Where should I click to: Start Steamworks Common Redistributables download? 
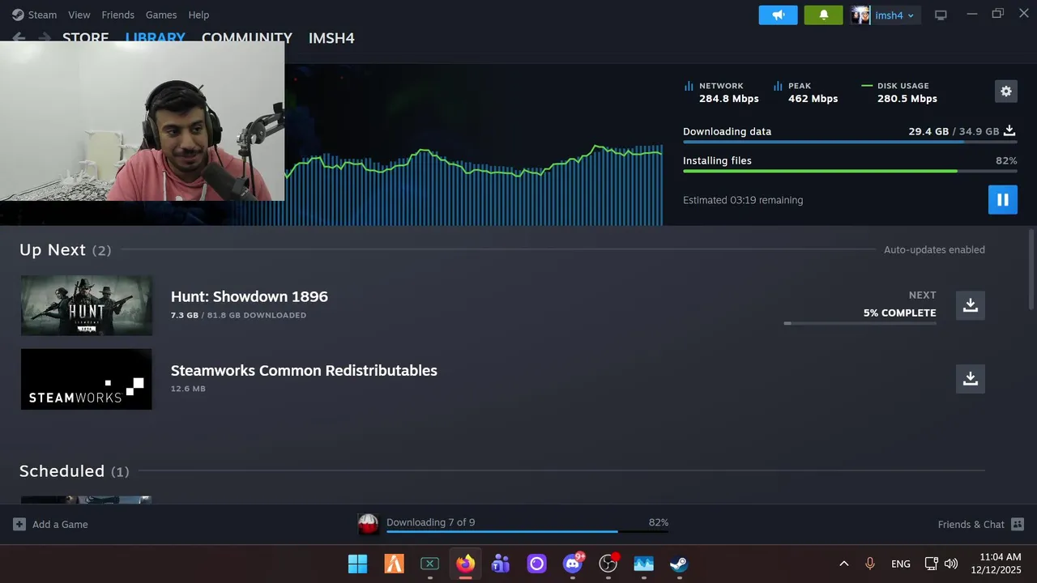point(971,378)
